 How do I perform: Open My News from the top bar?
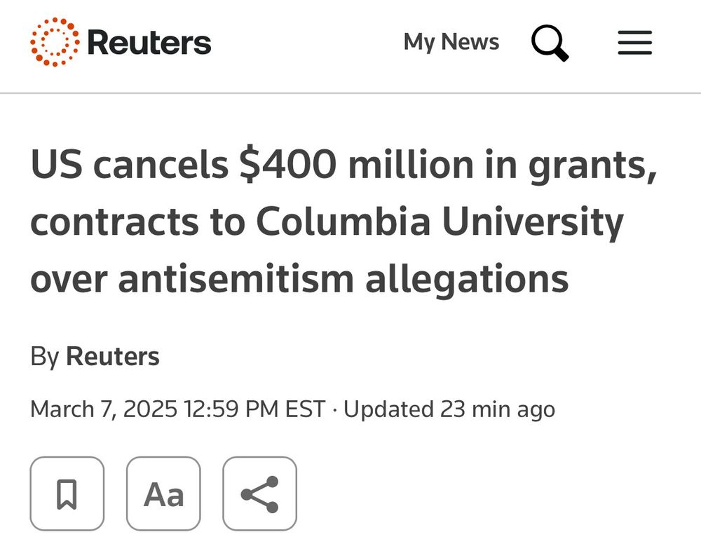[x=451, y=42]
